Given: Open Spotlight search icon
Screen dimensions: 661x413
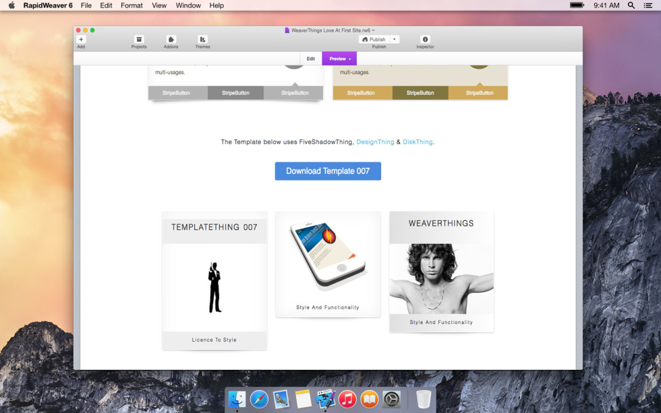Looking at the screenshot, I should click(x=631, y=5).
